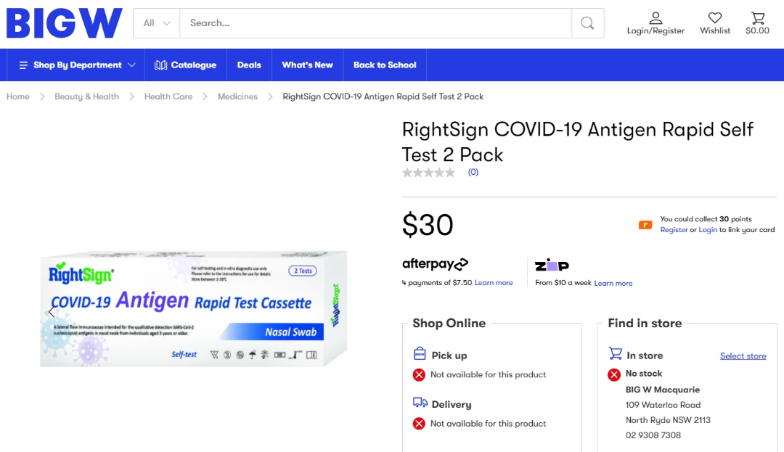Viewport: 784px width, 452px height.
Task: Click the BIG W logo
Action: pyautogui.click(x=64, y=23)
